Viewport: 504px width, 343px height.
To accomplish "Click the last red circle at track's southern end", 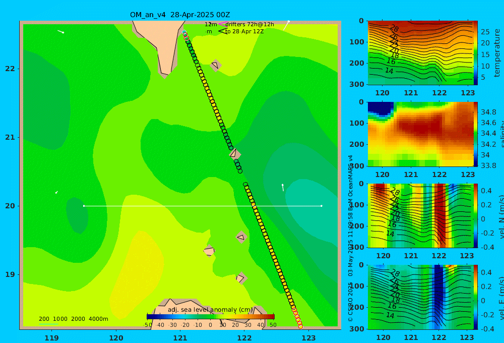I will click(300, 326).
